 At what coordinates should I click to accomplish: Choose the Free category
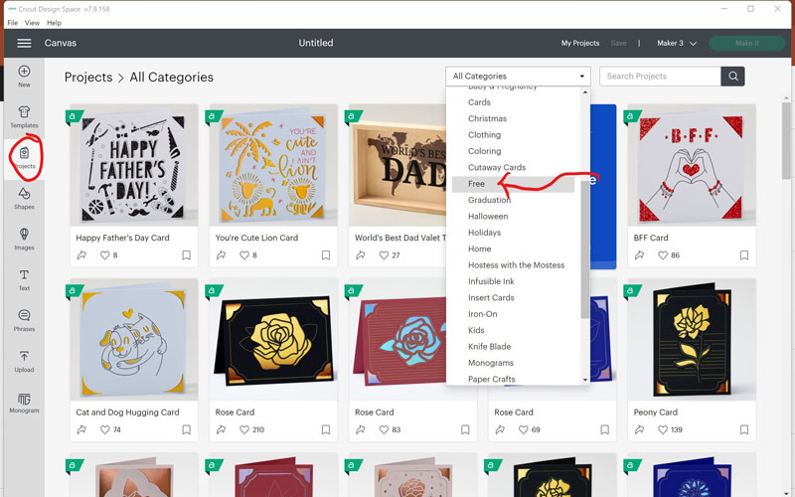513,184
